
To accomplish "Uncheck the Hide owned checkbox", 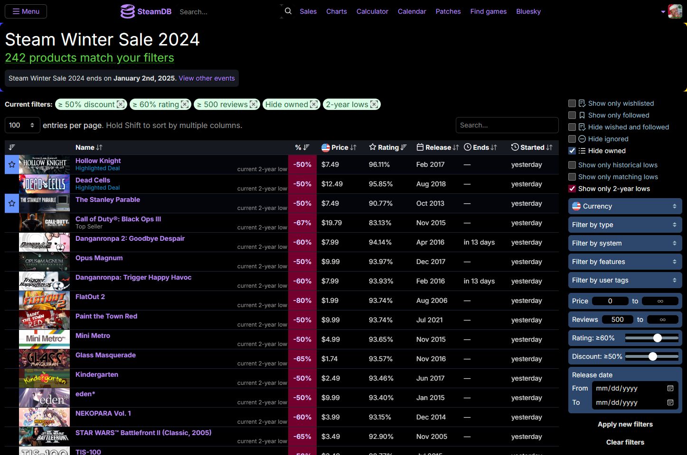I will [x=572, y=151].
